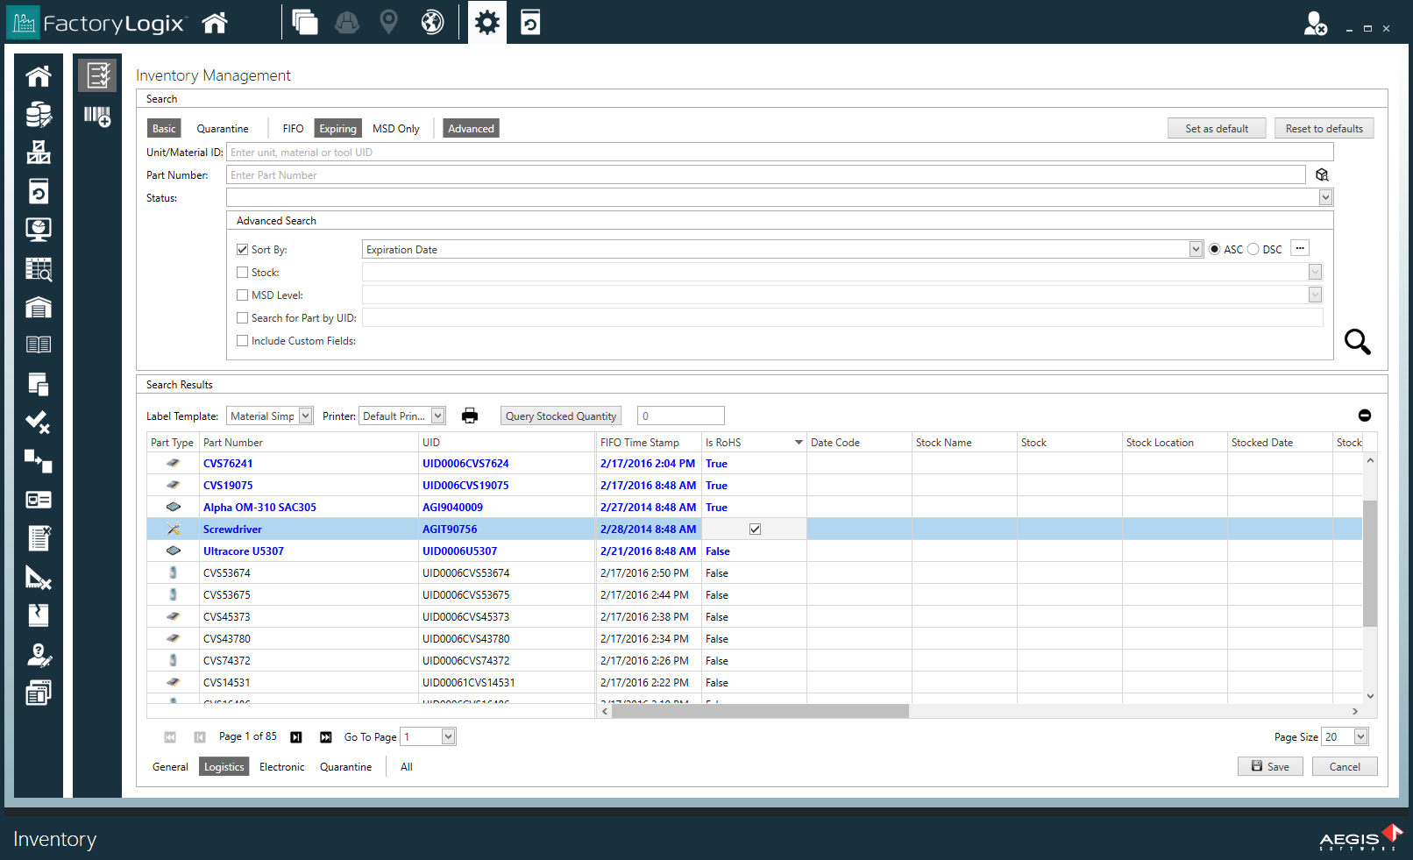Enable Include Custom Fields
The image size is (1413, 860).
click(243, 340)
